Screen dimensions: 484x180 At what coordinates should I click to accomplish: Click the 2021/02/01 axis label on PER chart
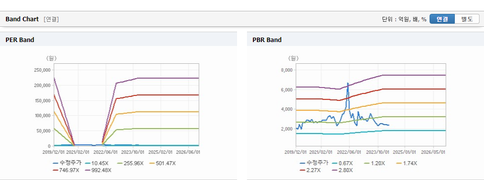78,152
